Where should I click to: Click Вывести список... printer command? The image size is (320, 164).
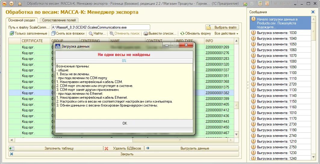coord(160,33)
